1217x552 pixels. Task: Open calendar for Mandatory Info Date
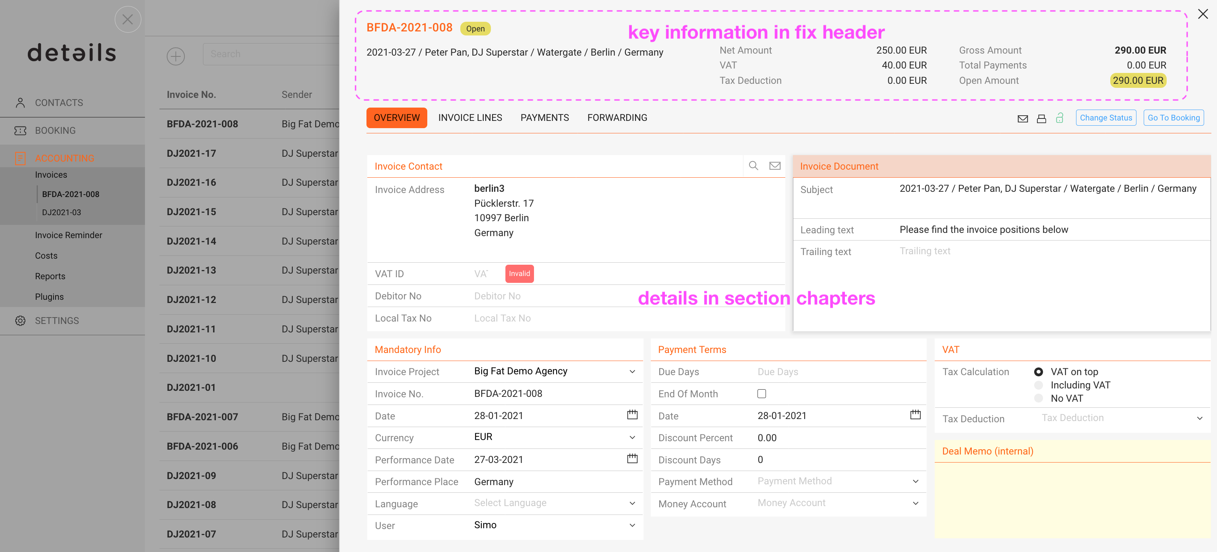click(632, 415)
